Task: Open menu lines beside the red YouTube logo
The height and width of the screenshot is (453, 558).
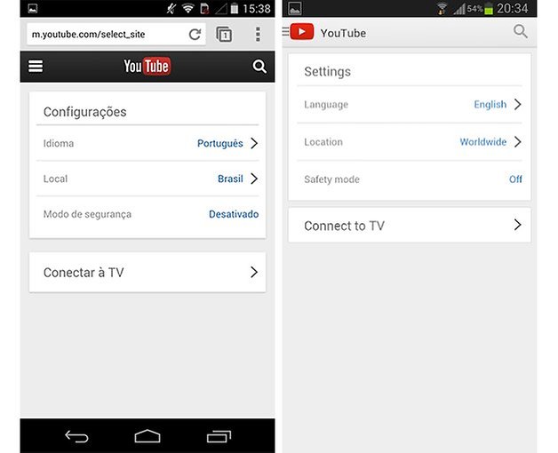Action: pos(286,31)
